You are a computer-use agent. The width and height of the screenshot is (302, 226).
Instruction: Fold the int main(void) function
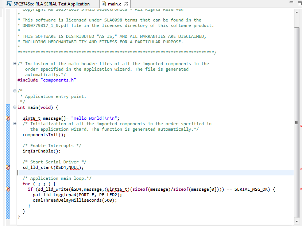click(15, 107)
